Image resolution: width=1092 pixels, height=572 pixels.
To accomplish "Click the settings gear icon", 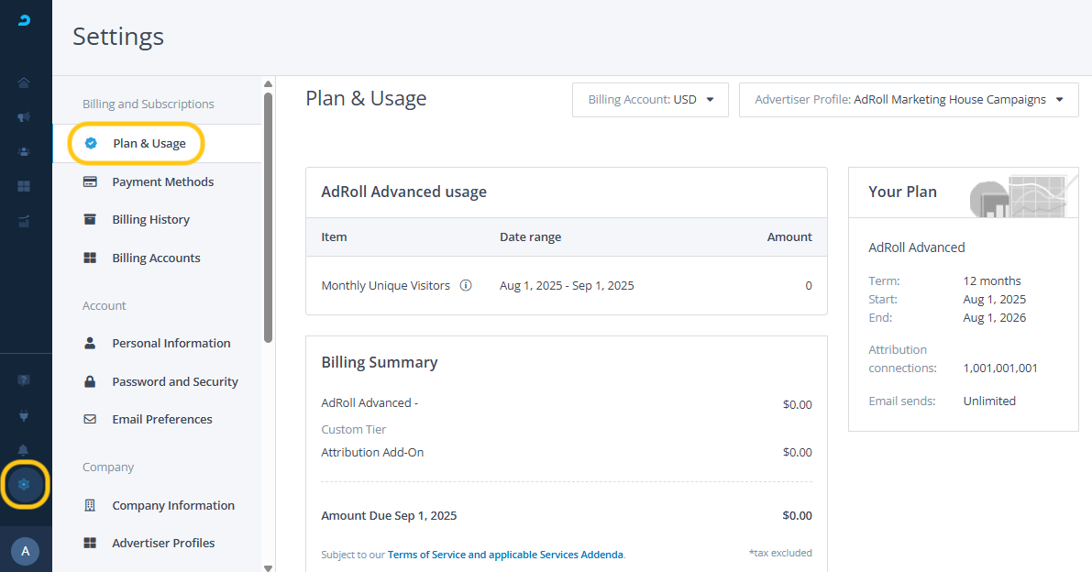I will click(x=25, y=484).
